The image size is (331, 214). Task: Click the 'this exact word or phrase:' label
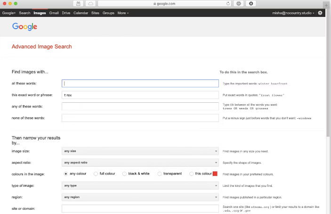(x=32, y=95)
